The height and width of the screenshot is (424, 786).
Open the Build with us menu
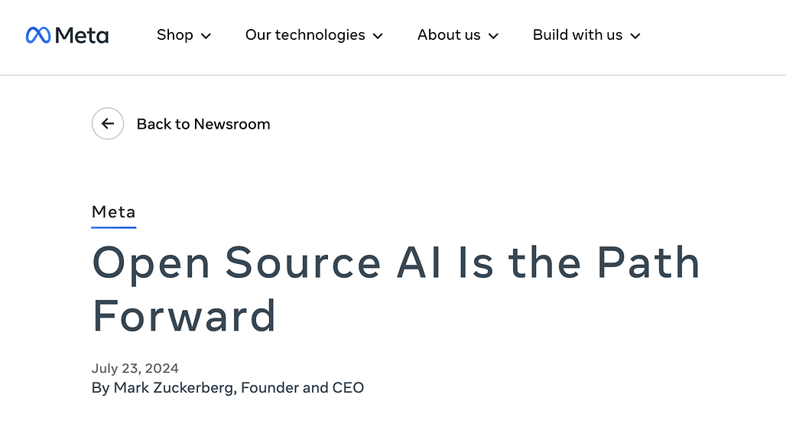pos(577,35)
